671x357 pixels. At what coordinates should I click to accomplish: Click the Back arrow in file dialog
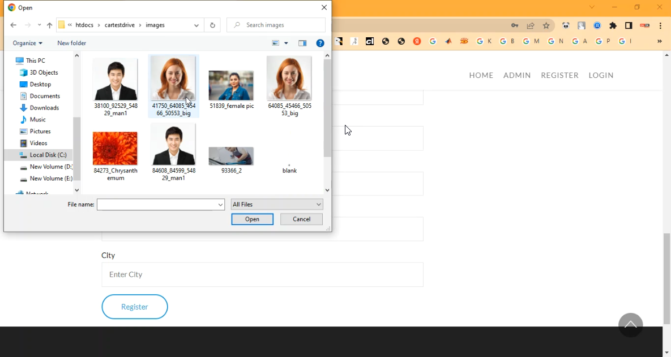point(14,25)
